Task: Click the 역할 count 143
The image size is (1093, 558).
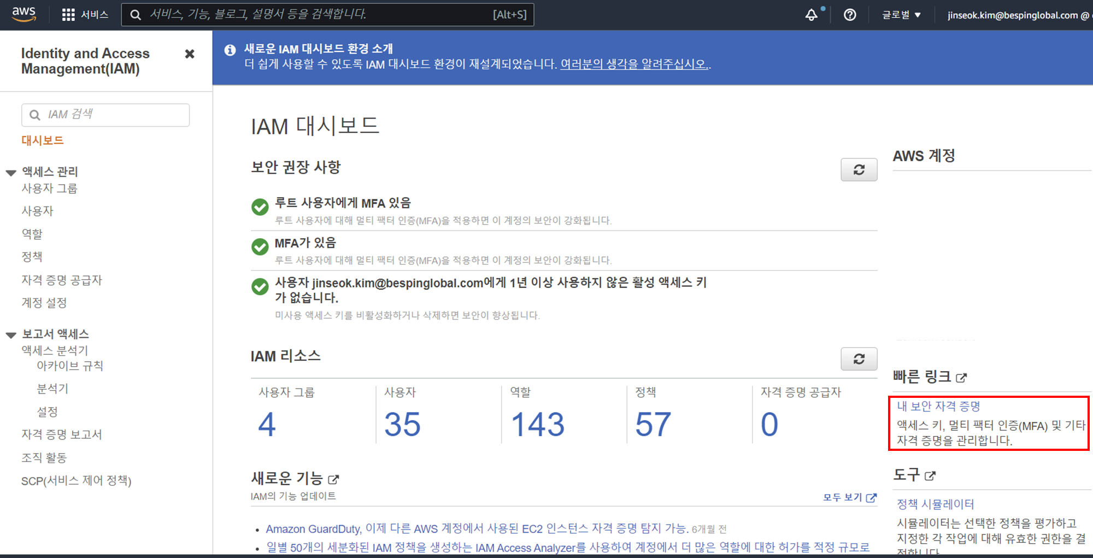Action: click(x=538, y=425)
